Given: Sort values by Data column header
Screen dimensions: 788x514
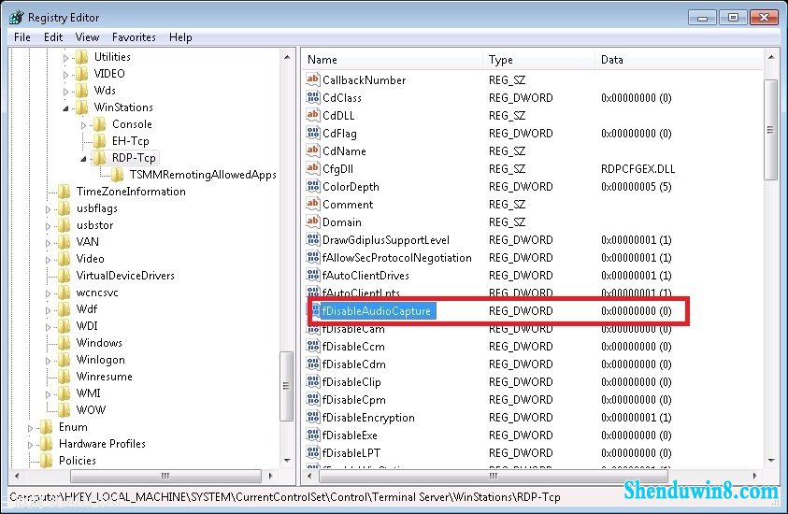Looking at the screenshot, I should (x=680, y=59).
